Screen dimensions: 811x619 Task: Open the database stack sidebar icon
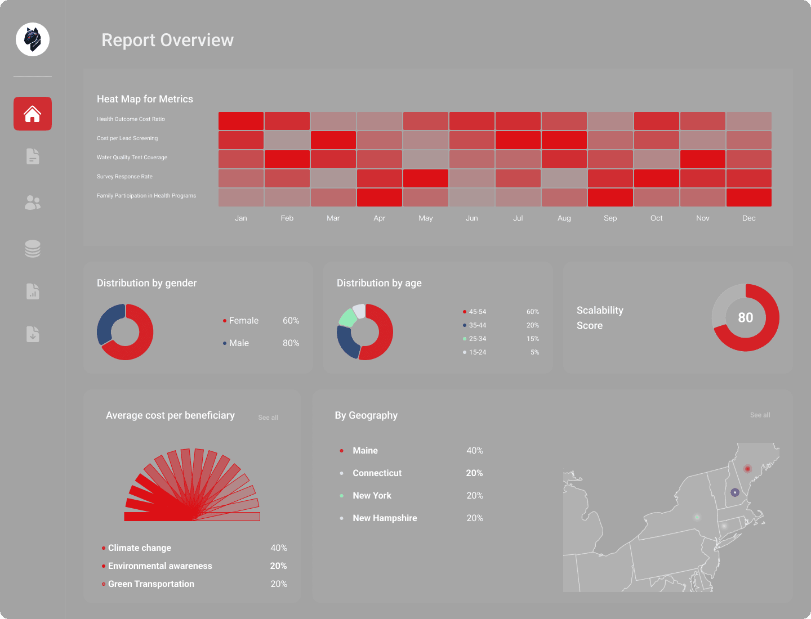[x=33, y=249]
